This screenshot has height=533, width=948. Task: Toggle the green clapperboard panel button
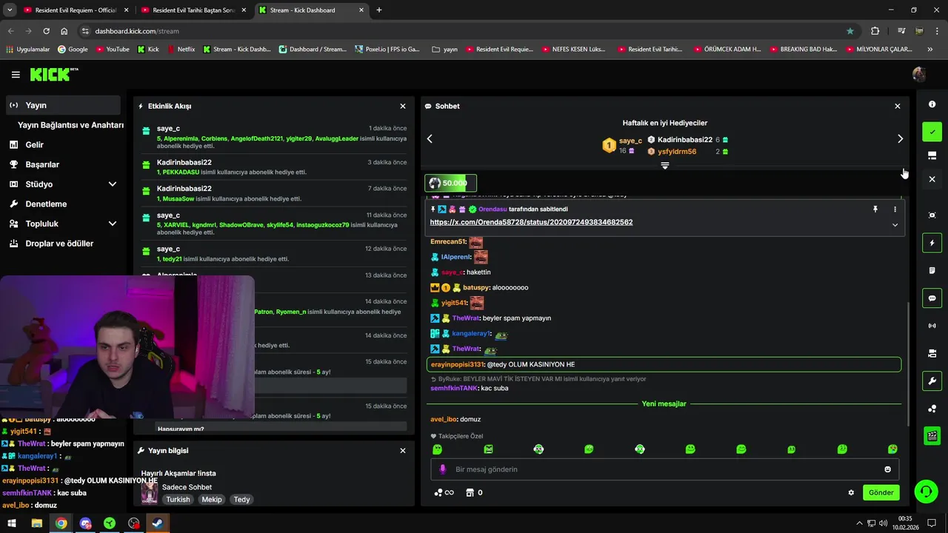coord(932,436)
